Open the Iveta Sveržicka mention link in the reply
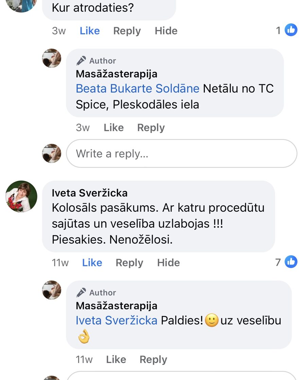Image resolution: width=307 pixels, height=380 pixels. pos(116,320)
